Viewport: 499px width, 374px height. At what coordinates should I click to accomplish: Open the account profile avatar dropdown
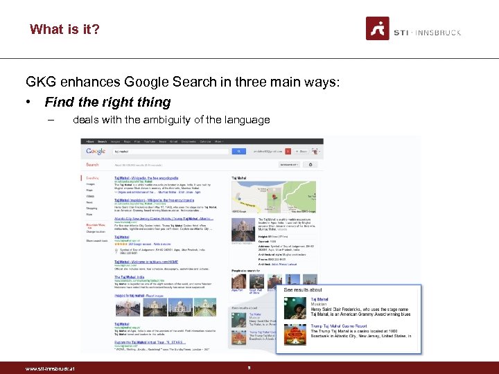coord(315,152)
